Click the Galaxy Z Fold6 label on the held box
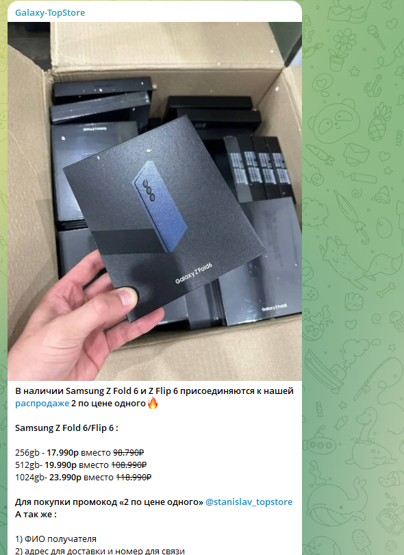 tap(194, 273)
